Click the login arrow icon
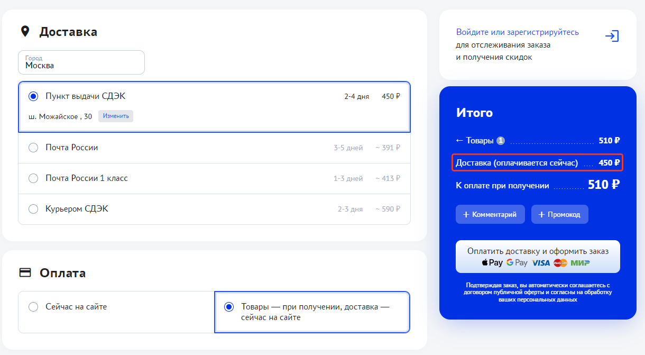 click(612, 36)
